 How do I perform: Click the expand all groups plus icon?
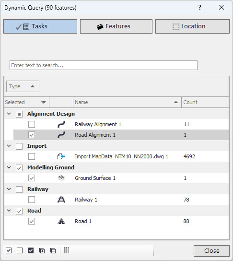(42, 250)
